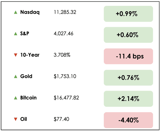
Task: Click the green up arrow beside Nasdaq
Action: pos(15,12)
